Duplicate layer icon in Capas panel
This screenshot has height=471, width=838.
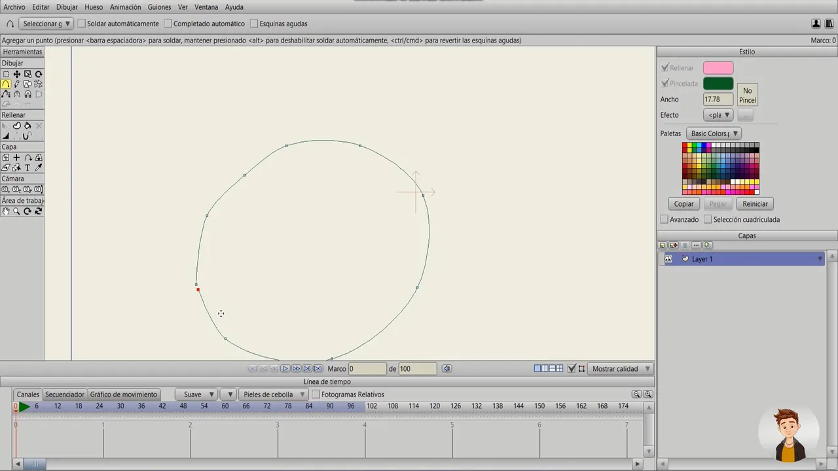(x=673, y=245)
